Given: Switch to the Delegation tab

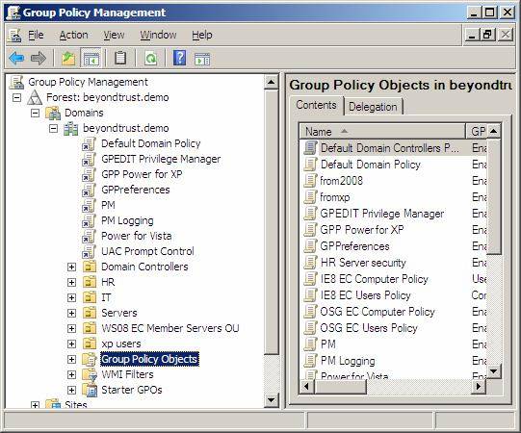Looking at the screenshot, I should 373,107.
